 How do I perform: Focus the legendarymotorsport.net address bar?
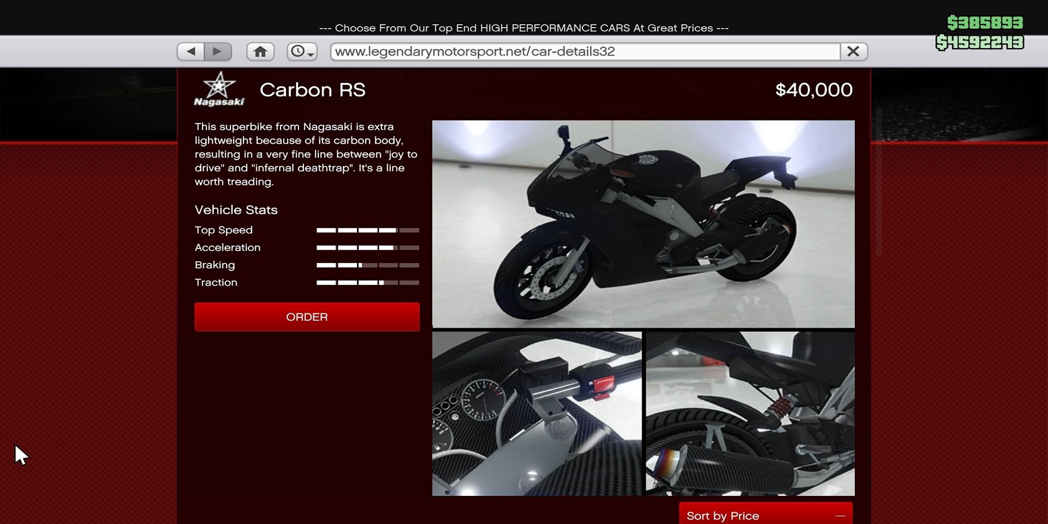[585, 51]
